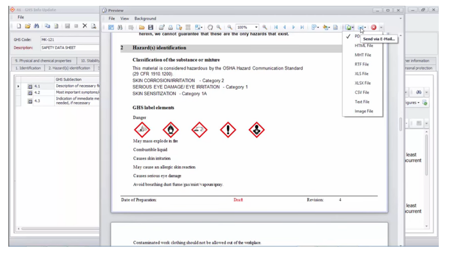
Task: Go to the first page in Preview
Action: click(276, 27)
